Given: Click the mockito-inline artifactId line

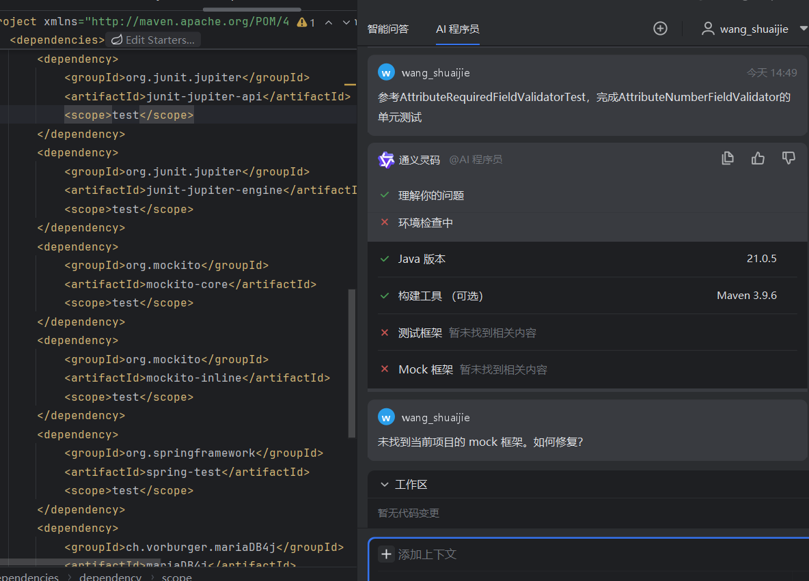Looking at the screenshot, I should [197, 378].
